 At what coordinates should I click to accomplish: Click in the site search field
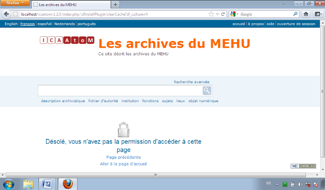120,90
